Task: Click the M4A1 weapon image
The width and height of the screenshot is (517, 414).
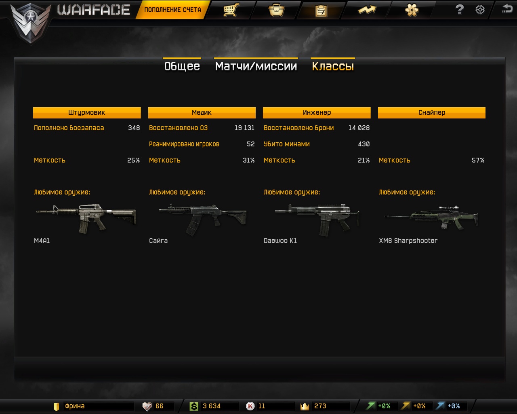Action: click(x=86, y=218)
